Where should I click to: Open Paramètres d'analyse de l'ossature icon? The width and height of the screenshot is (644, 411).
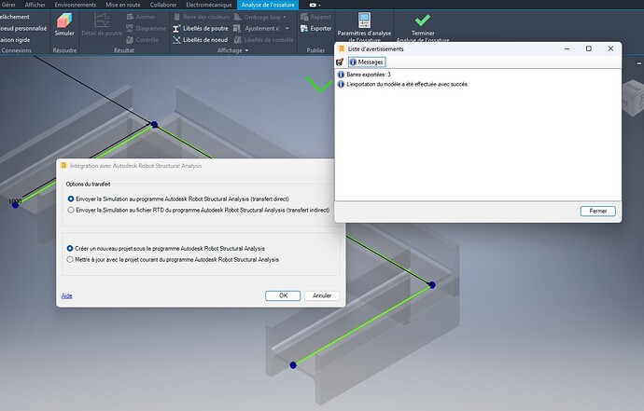pyautogui.click(x=364, y=21)
